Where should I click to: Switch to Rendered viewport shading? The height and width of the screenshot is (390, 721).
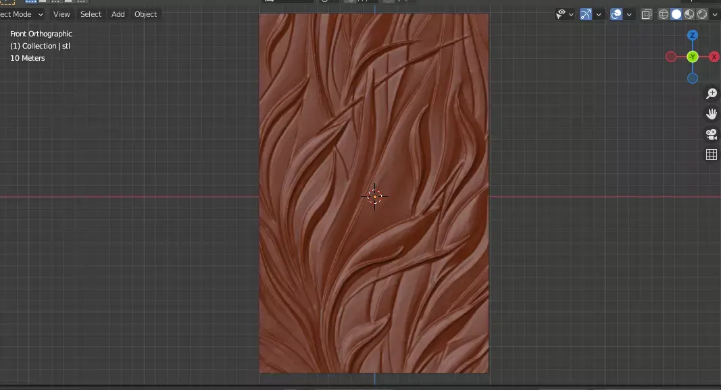702,14
